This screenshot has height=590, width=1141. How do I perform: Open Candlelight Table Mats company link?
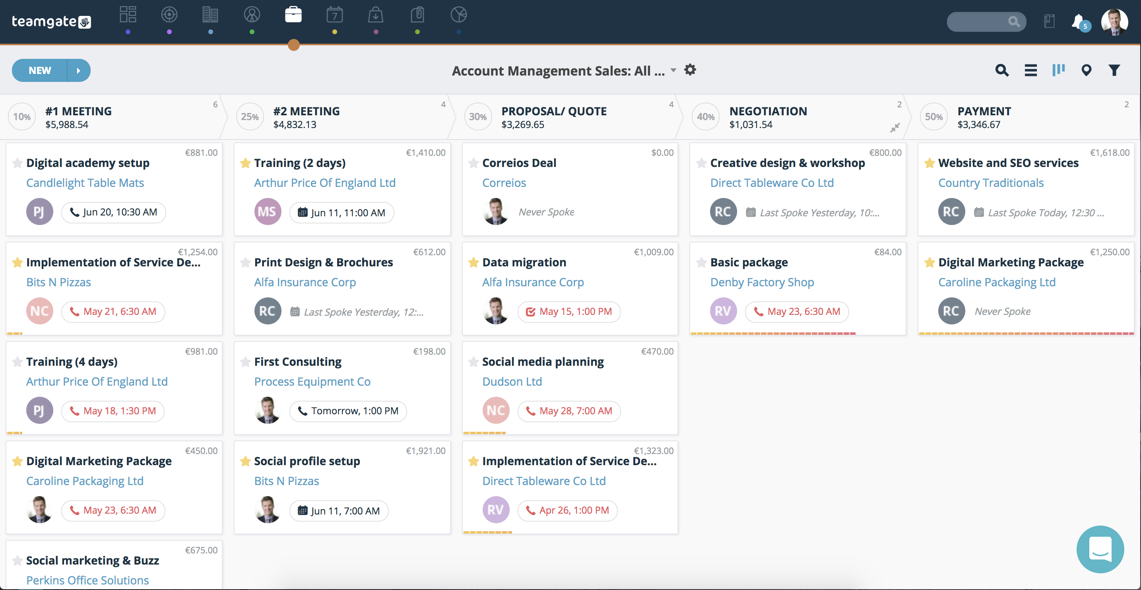(x=85, y=182)
